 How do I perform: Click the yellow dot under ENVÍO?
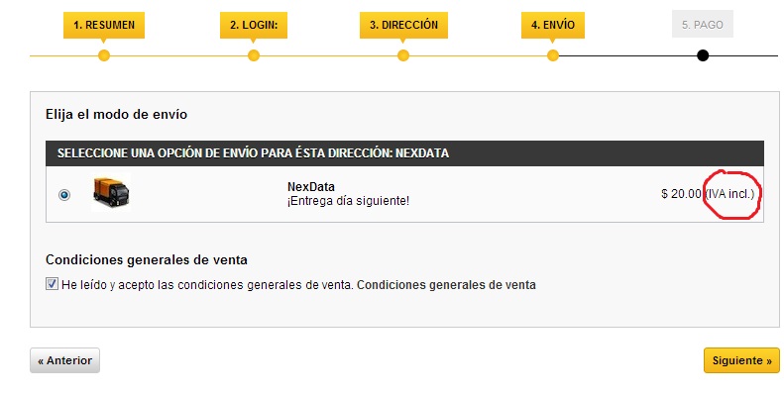pos(553,55)
